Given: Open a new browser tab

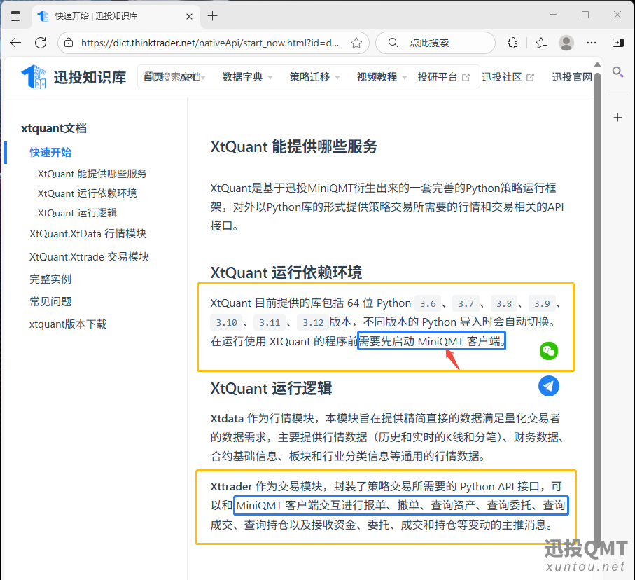Looking at the screenshot, I should click(x=212, y=16).
